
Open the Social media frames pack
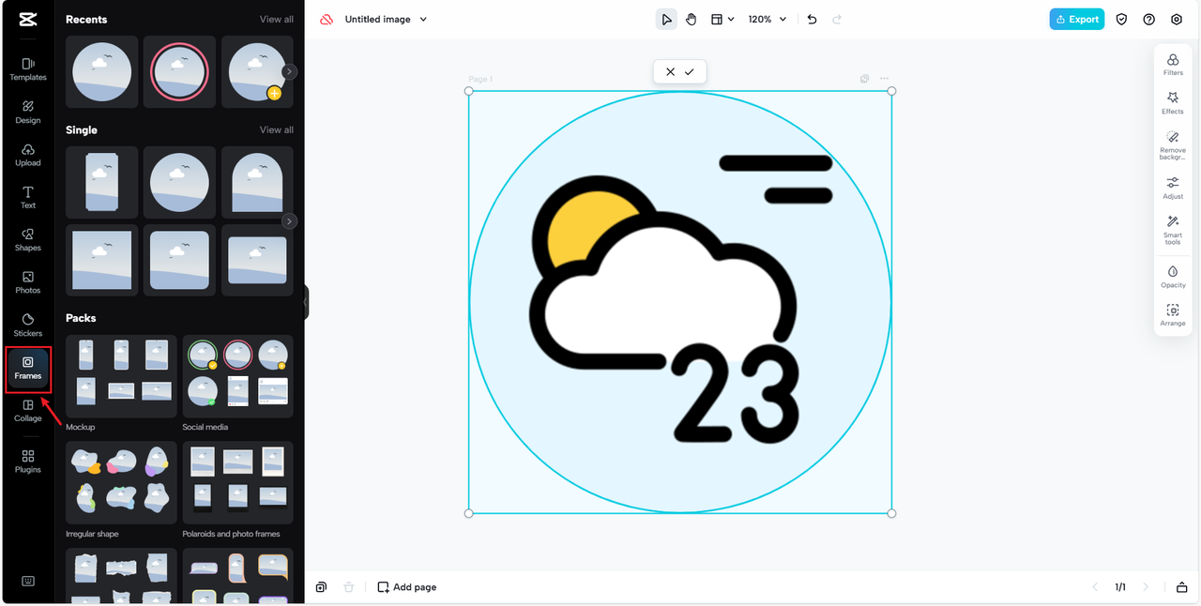[237, 376]
